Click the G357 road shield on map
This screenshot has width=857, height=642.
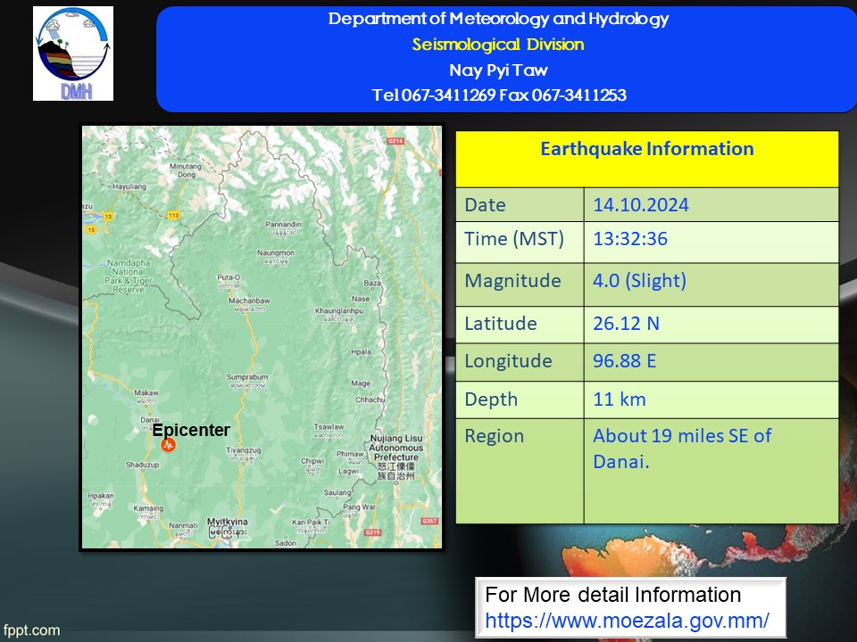(x=429, y=521)
